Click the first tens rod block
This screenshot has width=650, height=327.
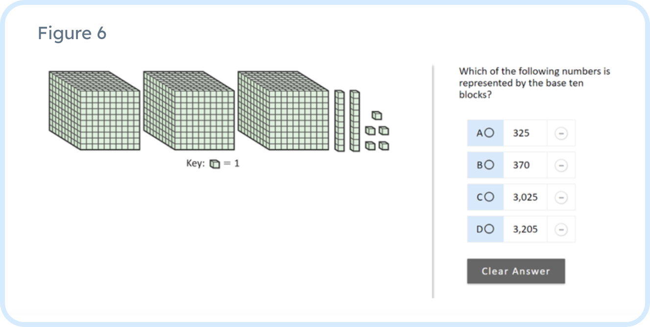340,120
